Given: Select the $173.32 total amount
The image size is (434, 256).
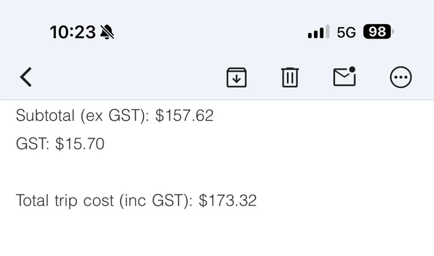Looking at the screenshot, I should [227, 201].
